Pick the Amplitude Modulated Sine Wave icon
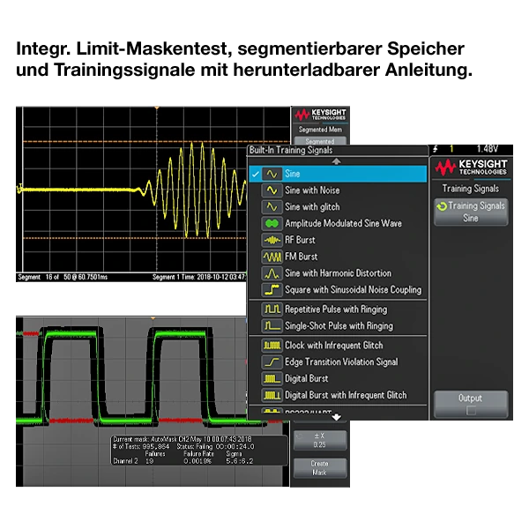529x529 pixels. (x=271, y=224)
